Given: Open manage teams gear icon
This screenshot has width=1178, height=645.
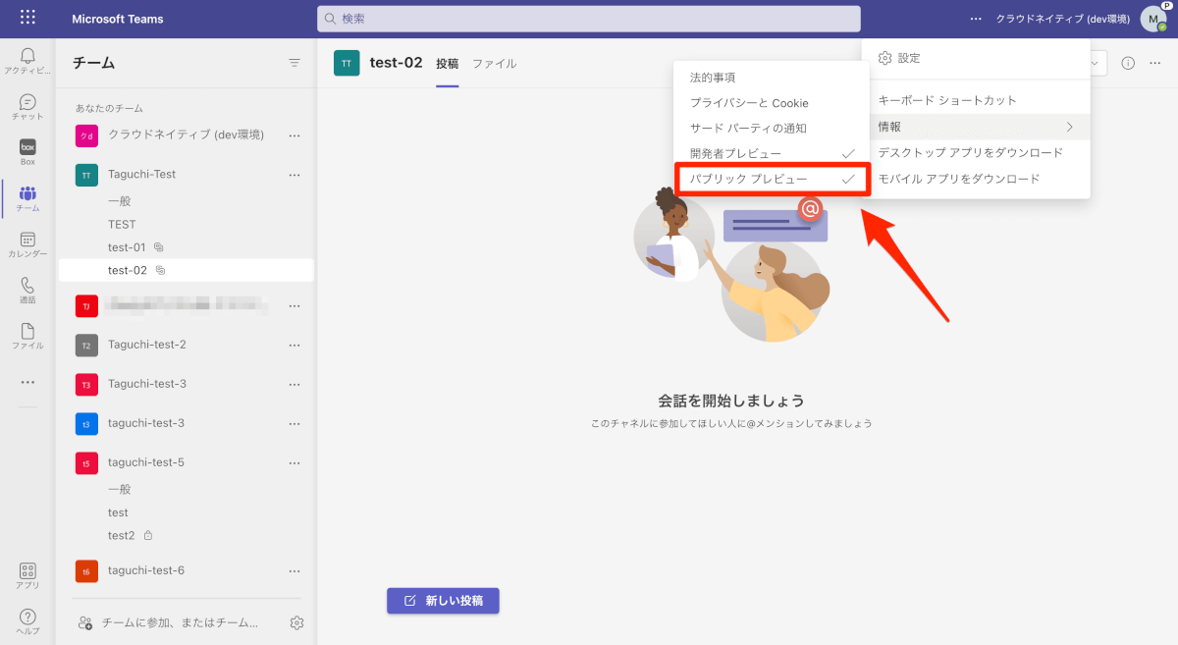Looking at the screenshot, I should click(297, 622).
